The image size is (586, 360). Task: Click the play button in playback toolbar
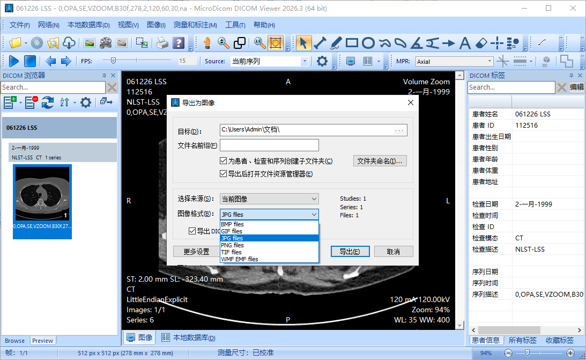(x=14, y=61)
